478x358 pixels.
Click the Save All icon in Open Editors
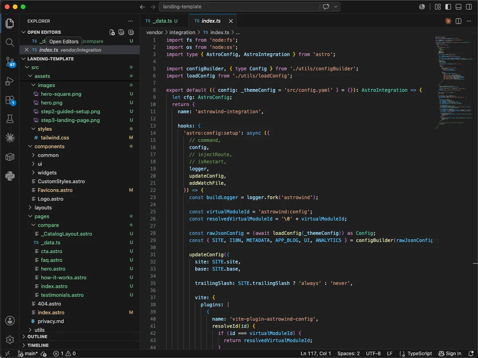[121, 32]
